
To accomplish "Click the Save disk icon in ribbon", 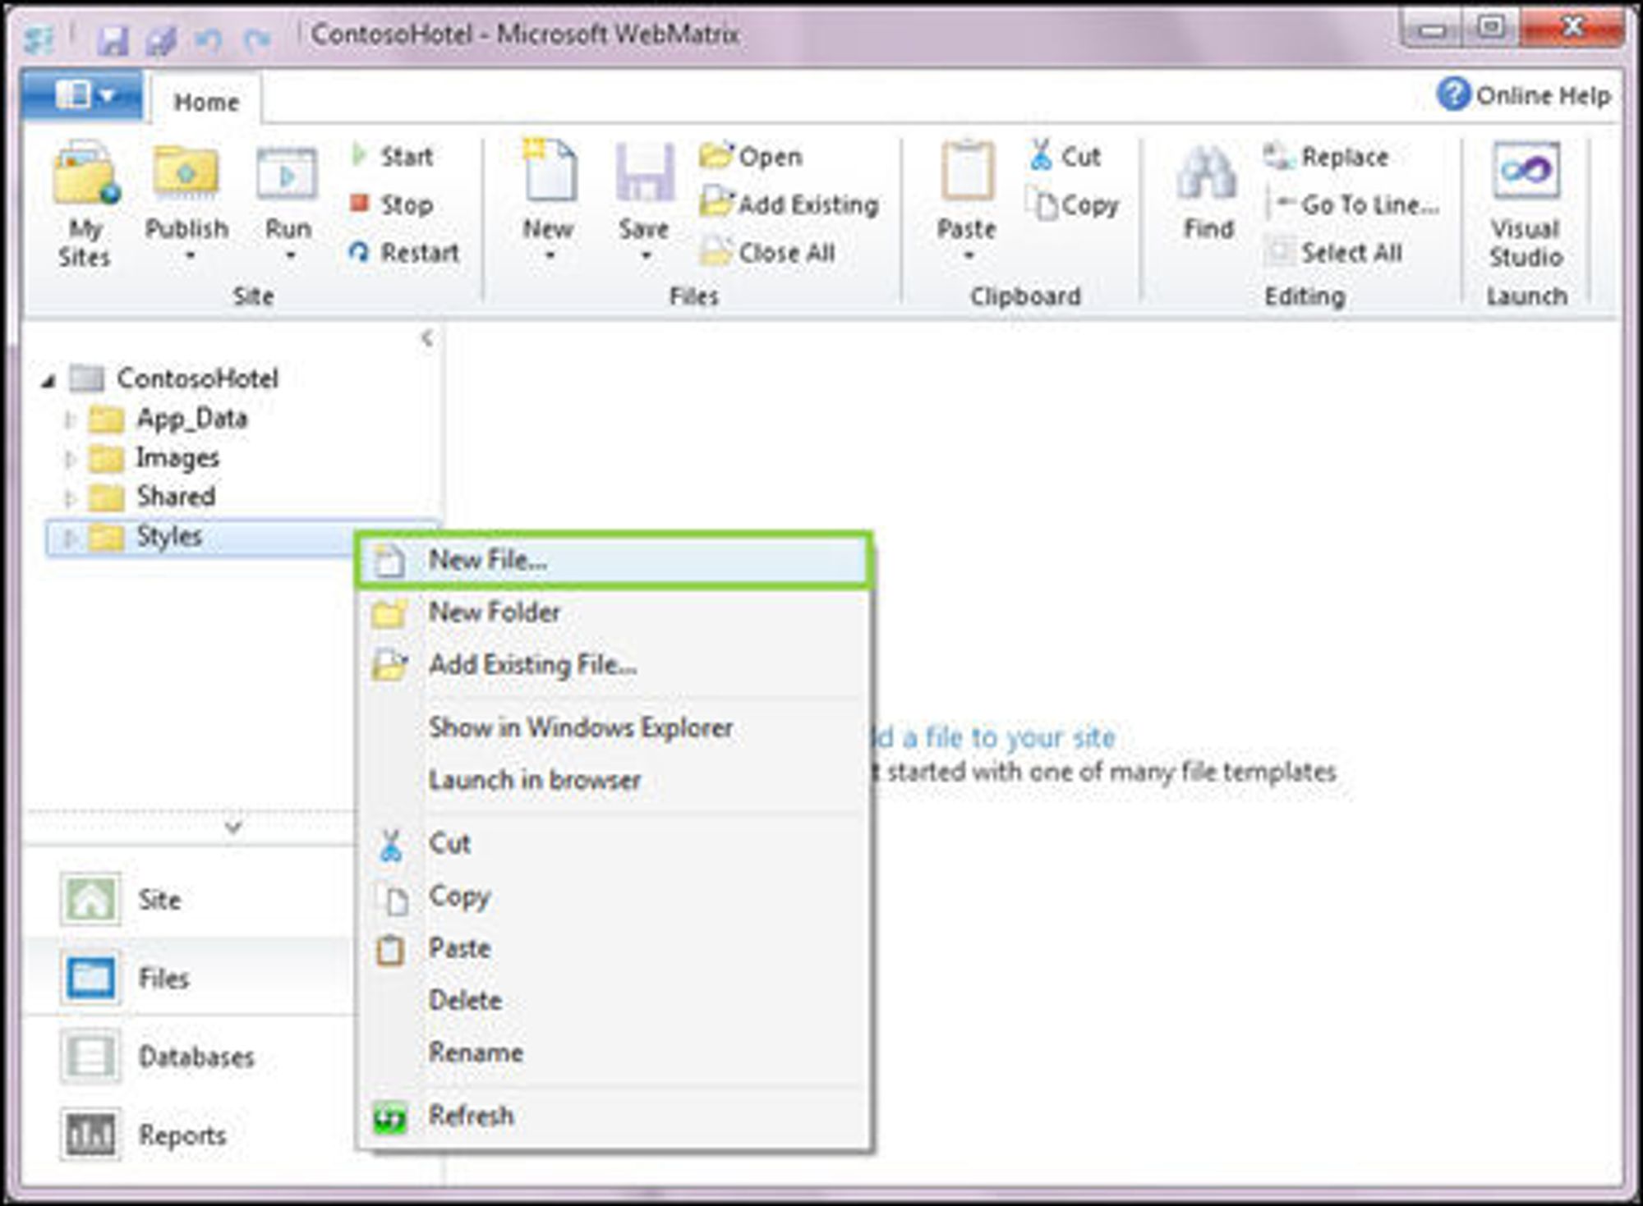I will (x=645, y=172).
